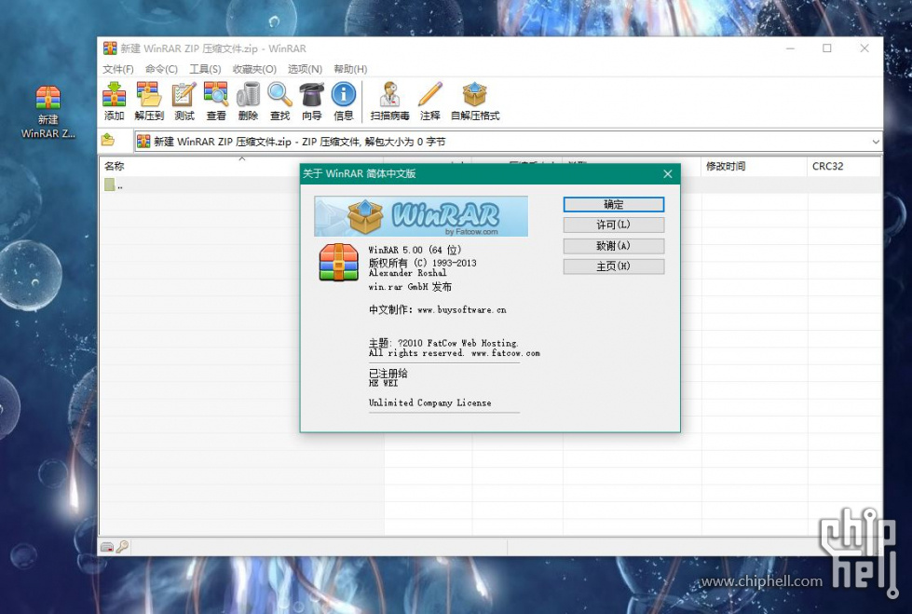Open the 选项(N) menu
This screenshot has width=912, height=614.
click(x=305, y=69)
